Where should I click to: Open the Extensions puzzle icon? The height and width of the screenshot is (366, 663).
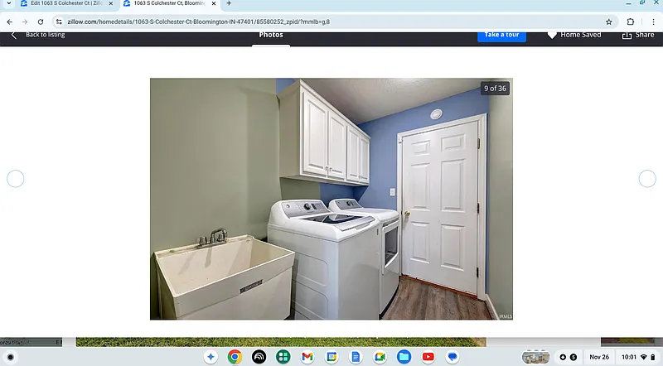click(x=631, y=22)
